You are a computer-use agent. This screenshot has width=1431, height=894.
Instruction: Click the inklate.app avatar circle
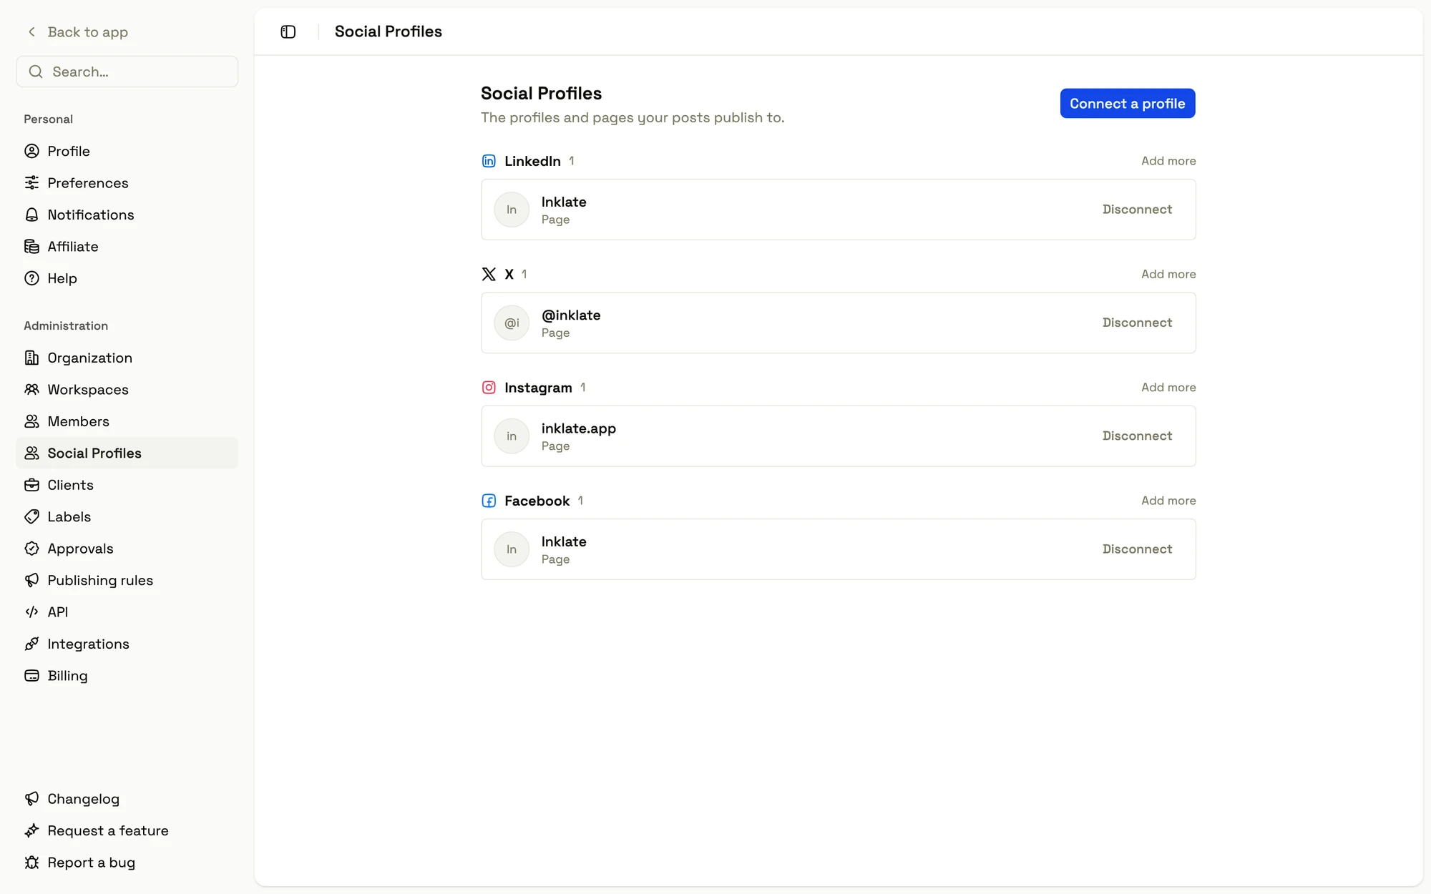(x=512, y=436)
